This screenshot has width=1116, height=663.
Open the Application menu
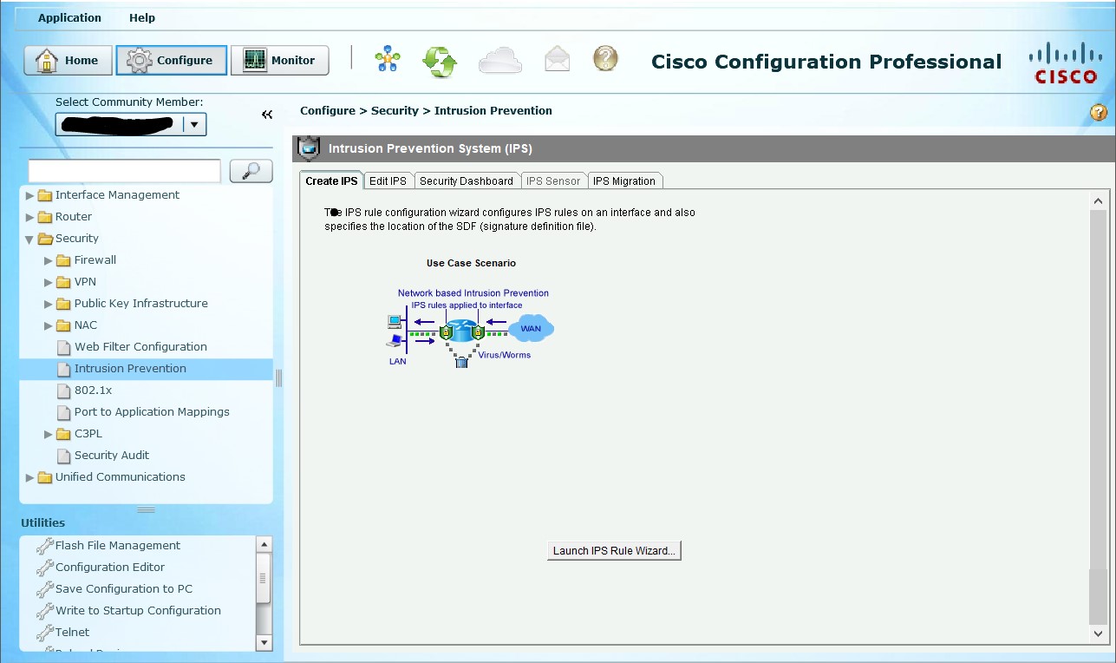69,17
